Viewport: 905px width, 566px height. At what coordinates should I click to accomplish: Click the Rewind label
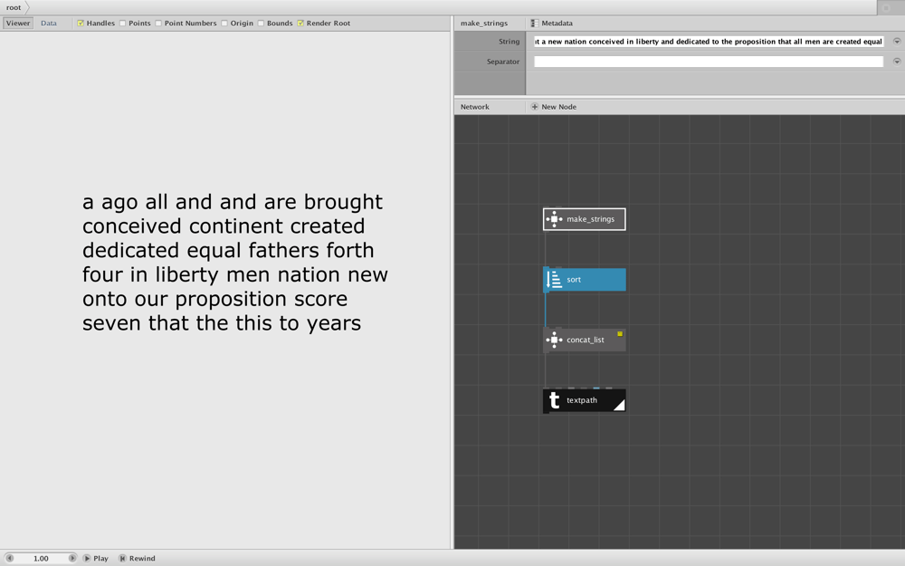pos(142,559)
